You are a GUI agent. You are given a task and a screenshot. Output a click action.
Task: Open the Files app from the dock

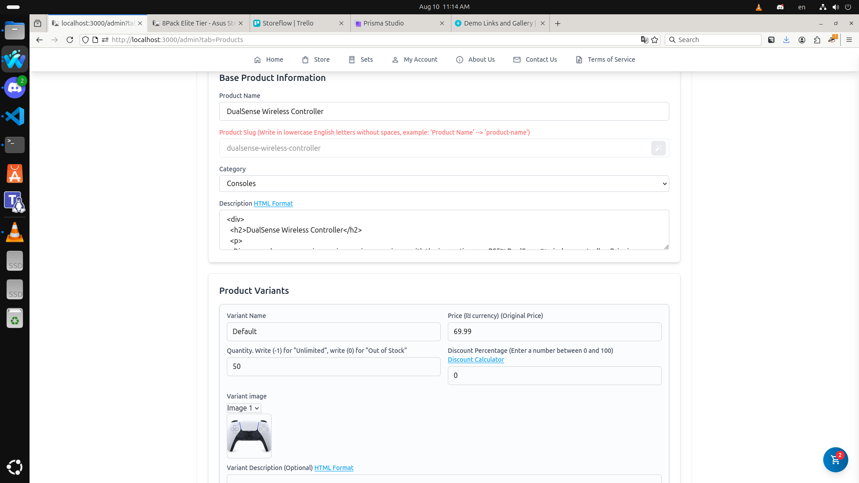pos(15,30)
